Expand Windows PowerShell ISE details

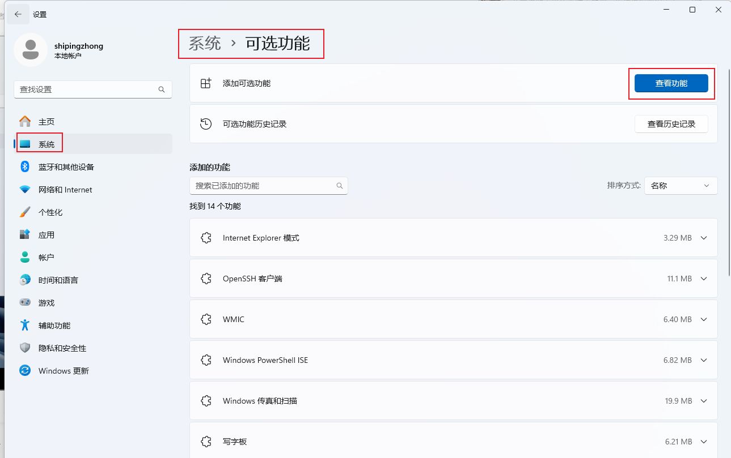point(704,361)
